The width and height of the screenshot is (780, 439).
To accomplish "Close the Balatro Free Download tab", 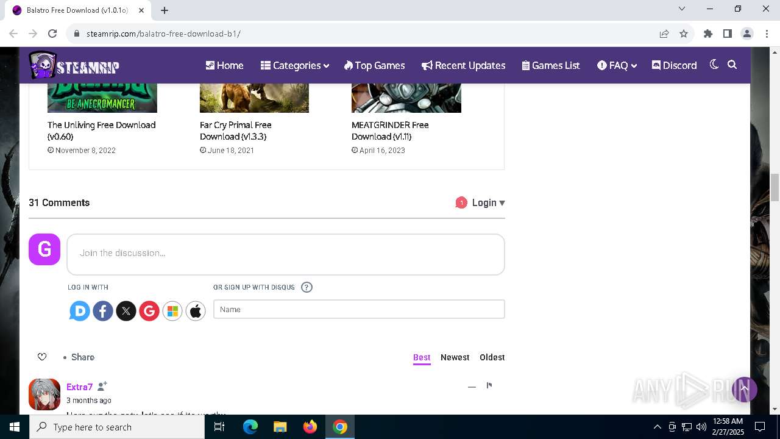I will tap(141, 10).
